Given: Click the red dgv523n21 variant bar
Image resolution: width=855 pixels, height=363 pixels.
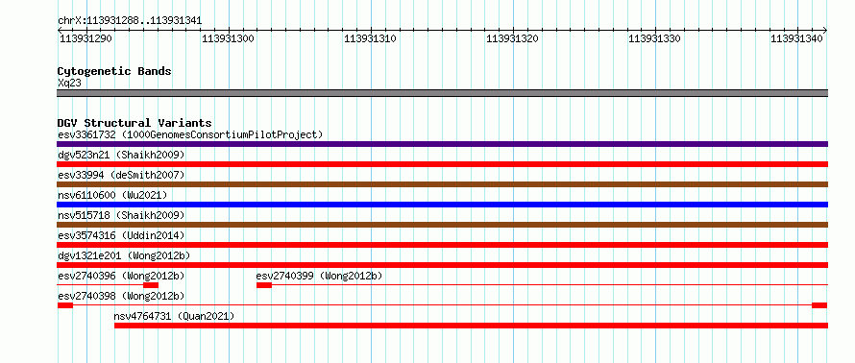Looking at the screenshot, I should pos(442,164).
